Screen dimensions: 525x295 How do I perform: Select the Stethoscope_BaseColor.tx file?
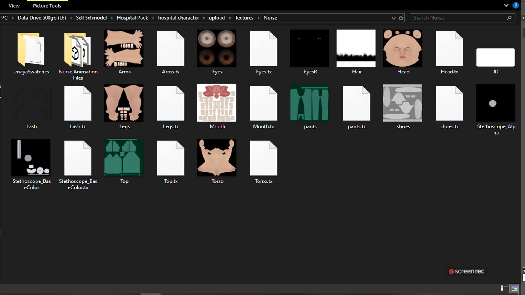tap(78, 158)
